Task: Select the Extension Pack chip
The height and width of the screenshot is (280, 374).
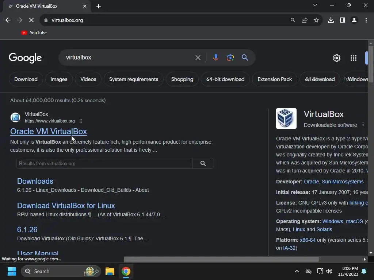Action: 275,79
